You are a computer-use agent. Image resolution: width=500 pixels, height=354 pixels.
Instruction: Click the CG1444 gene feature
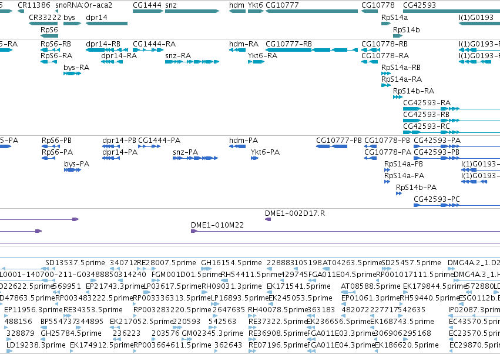click(x=148, y=11)
